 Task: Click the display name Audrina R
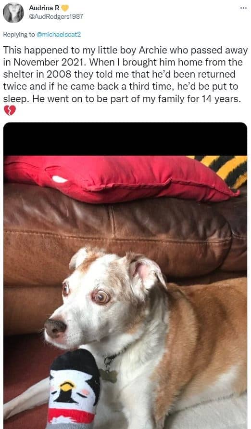pyautogui.click(x=44, y=8)
